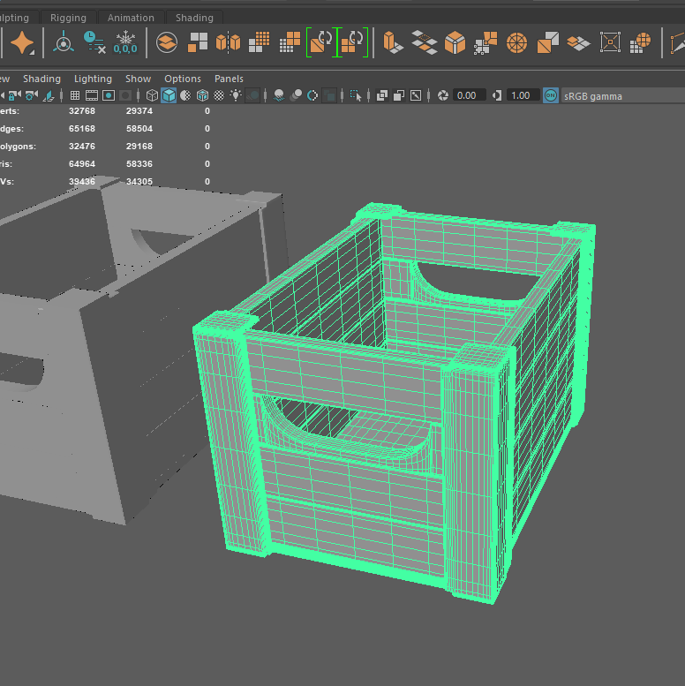Viewport: 685px width, 686px height.
Task: Click the viewport grid toggle button
Action: (75, 95)
